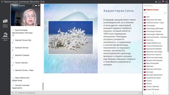This screenshot has width=169, height=95.
Task: Click chat author Иванова Татьяна . Маркс
Action: pos(24,70)
